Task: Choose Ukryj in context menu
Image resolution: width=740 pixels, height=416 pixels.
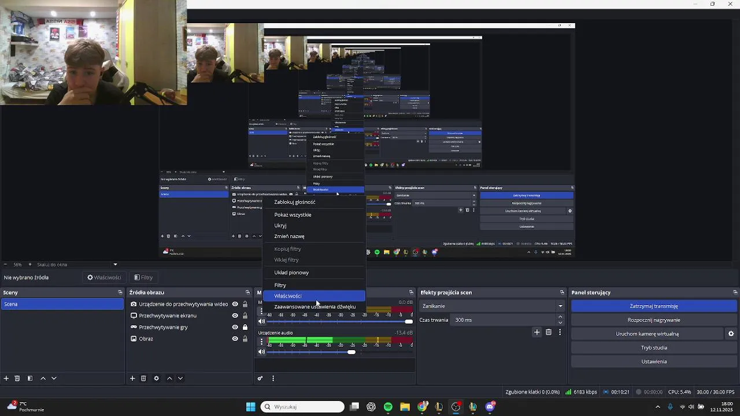Action: 314,225
